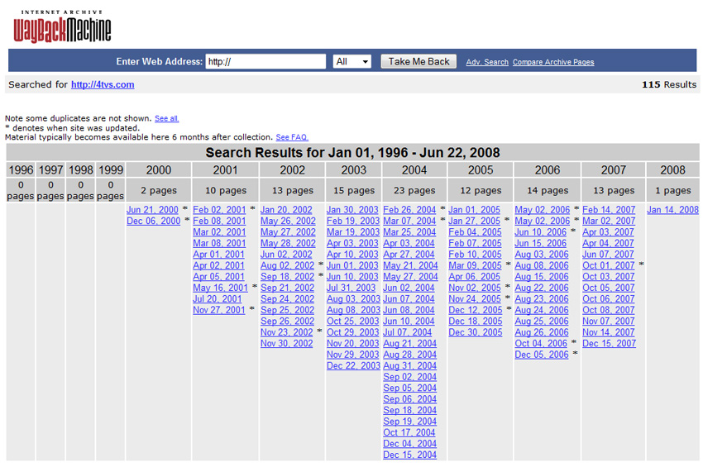Open the Jun 10, 2006 snapshot

(x=541, y=232)
